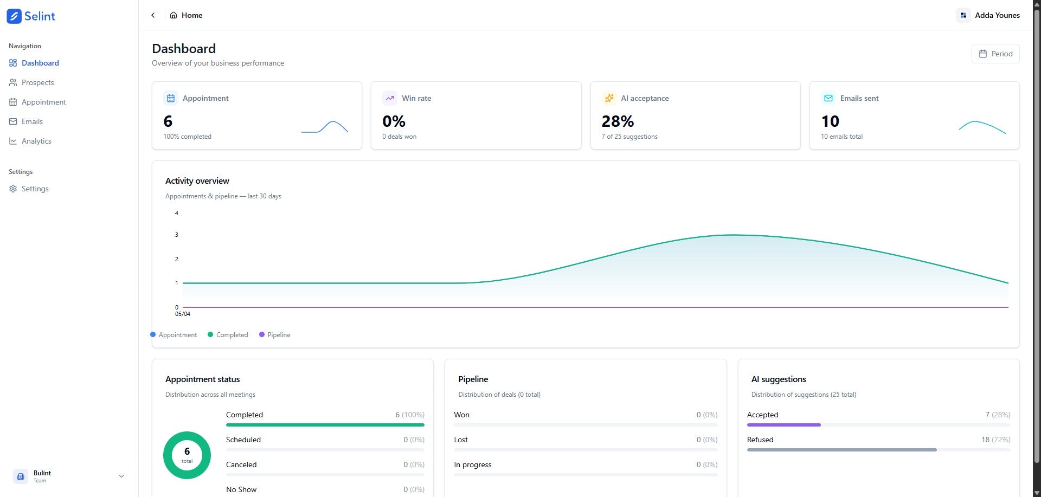Screen dimensions: 1041x497
Task: Click the 28% AI acceptance value
Action: pyautogui.click(x=618, y=121)
